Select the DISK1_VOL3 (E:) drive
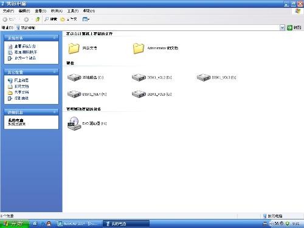Screen dimensions: 304x228 click(x=216, y=77)
